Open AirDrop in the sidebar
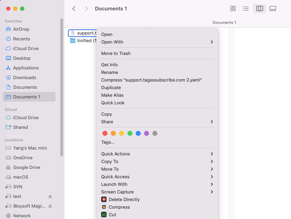 point(21,29)
